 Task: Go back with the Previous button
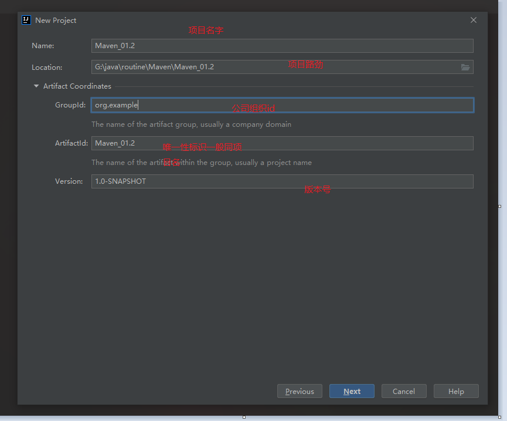click(x=300, y=391)
